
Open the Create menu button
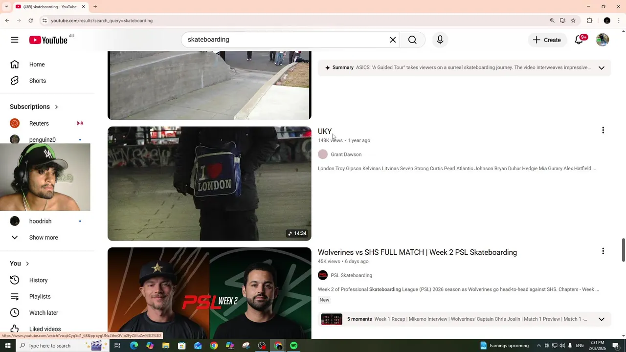point(547,40)
